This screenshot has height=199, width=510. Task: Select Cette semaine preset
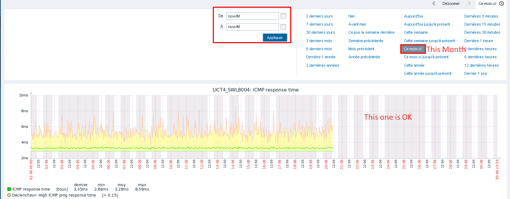pos(416,32)
